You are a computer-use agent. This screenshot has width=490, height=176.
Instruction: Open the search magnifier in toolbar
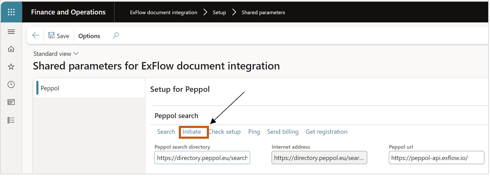point(116,35)
